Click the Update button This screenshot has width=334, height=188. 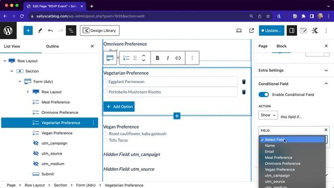click(x=271, y=30)
